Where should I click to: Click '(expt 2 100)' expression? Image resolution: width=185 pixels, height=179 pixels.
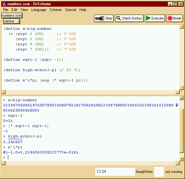pyautogui.click(x=30, y=34)
